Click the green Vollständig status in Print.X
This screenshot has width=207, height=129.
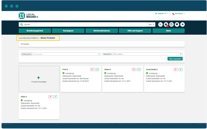(68, 73)
